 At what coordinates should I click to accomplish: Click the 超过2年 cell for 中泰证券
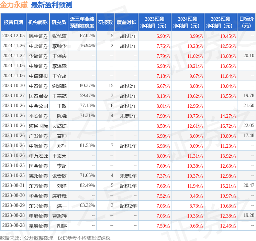pyautogui.click(x=128, y=86)
